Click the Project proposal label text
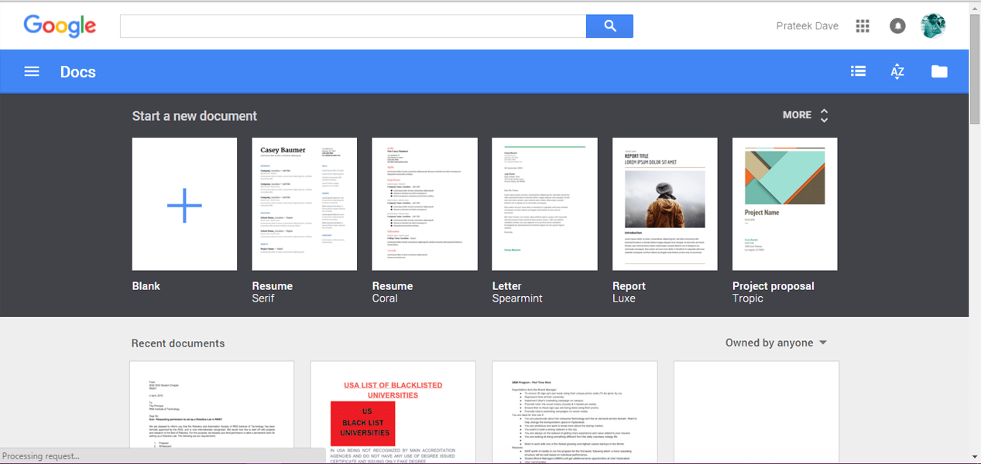 click(x=773, y=286)
